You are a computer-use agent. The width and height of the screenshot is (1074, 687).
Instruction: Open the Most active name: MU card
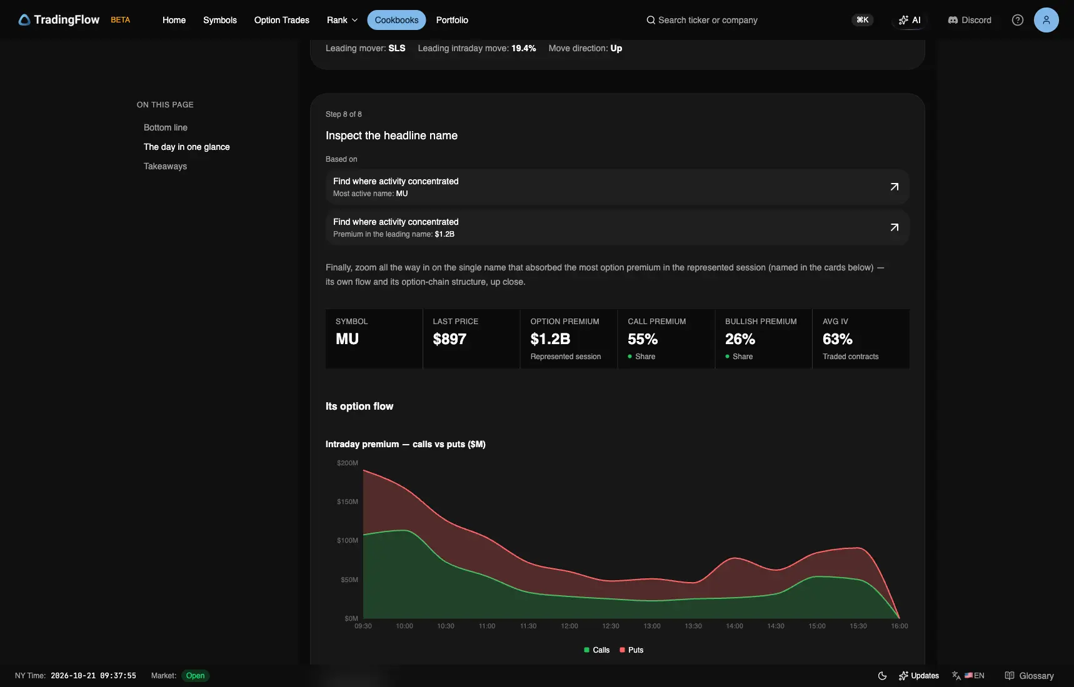point(617,187)
